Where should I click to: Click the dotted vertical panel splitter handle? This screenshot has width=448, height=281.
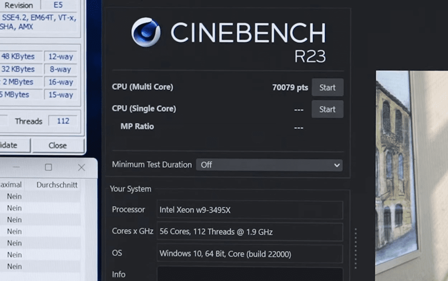[x=356, y=248]
